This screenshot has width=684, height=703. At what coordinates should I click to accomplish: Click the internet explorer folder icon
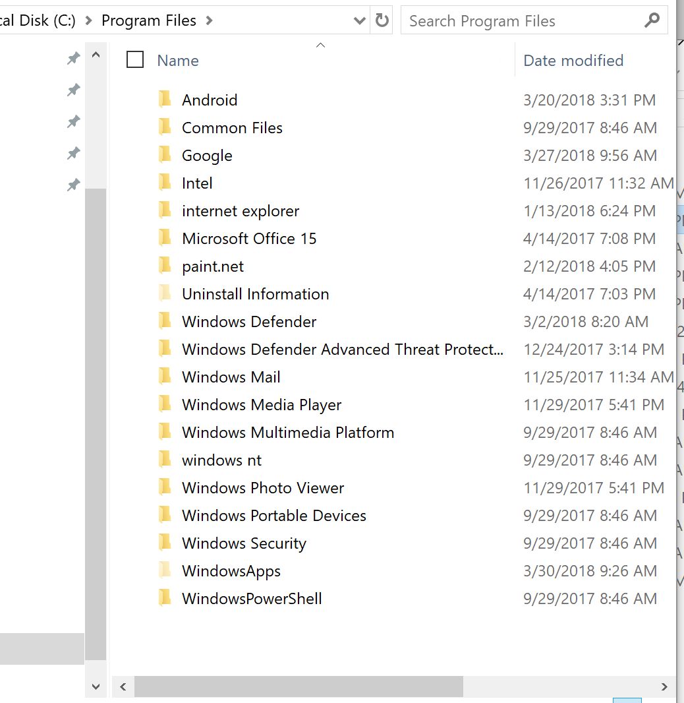tap(165, 210)
